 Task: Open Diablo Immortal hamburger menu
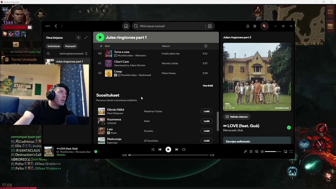[x=330, y=12]
